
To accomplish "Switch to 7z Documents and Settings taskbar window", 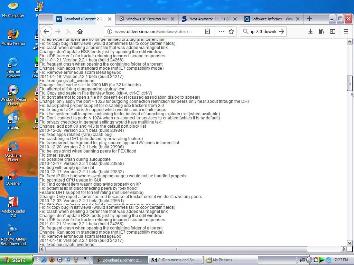I will click(175, 260).
